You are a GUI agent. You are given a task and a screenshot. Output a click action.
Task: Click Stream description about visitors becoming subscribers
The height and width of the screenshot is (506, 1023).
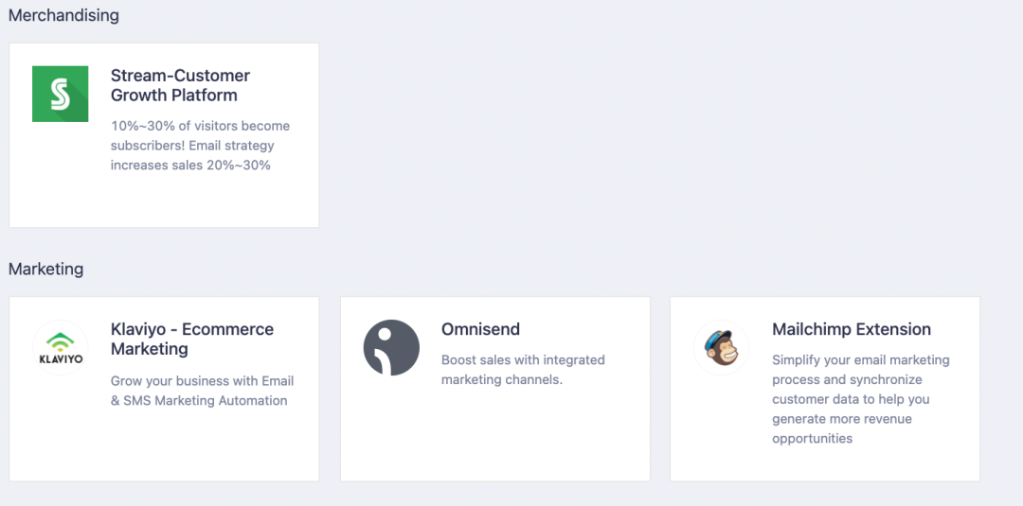(x=200, y=146)
